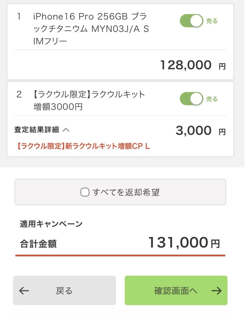Click the 3,000 円 appraisal amount
Viewport: 248px width, 314px height.
tap(200, 131)
